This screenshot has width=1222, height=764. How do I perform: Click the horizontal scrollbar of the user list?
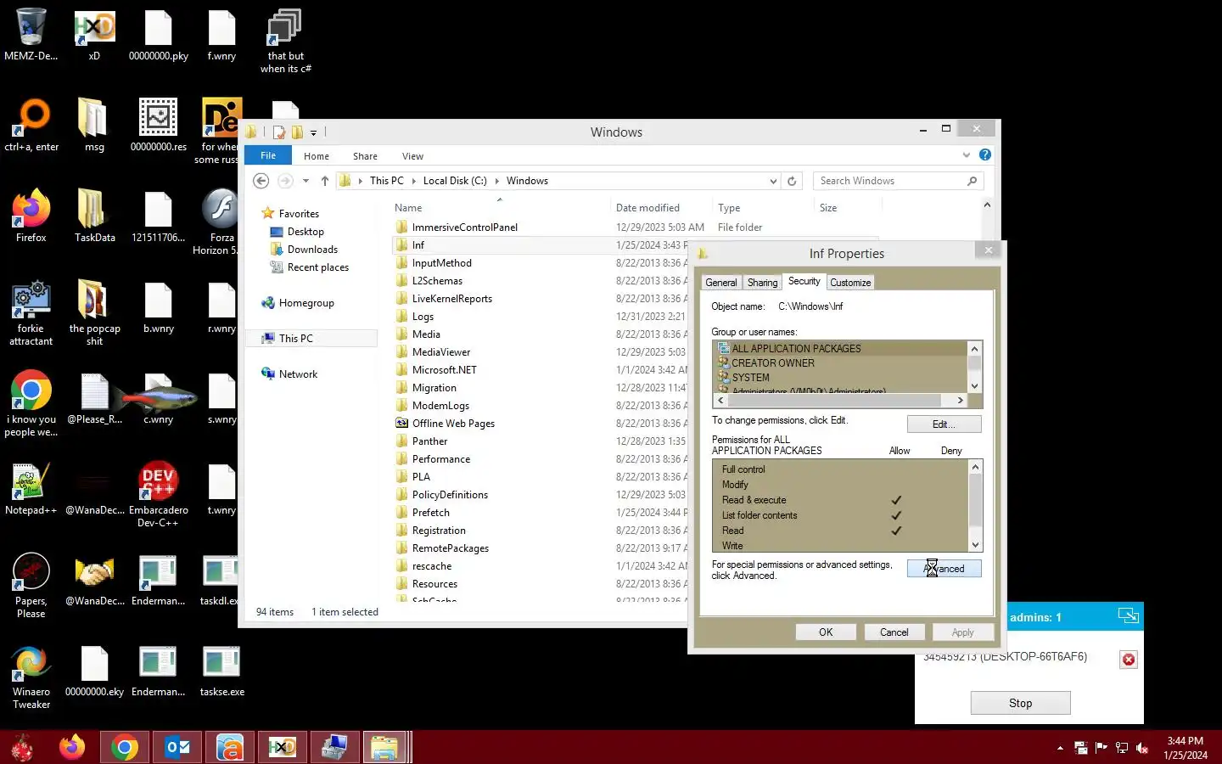pos(840,400)
